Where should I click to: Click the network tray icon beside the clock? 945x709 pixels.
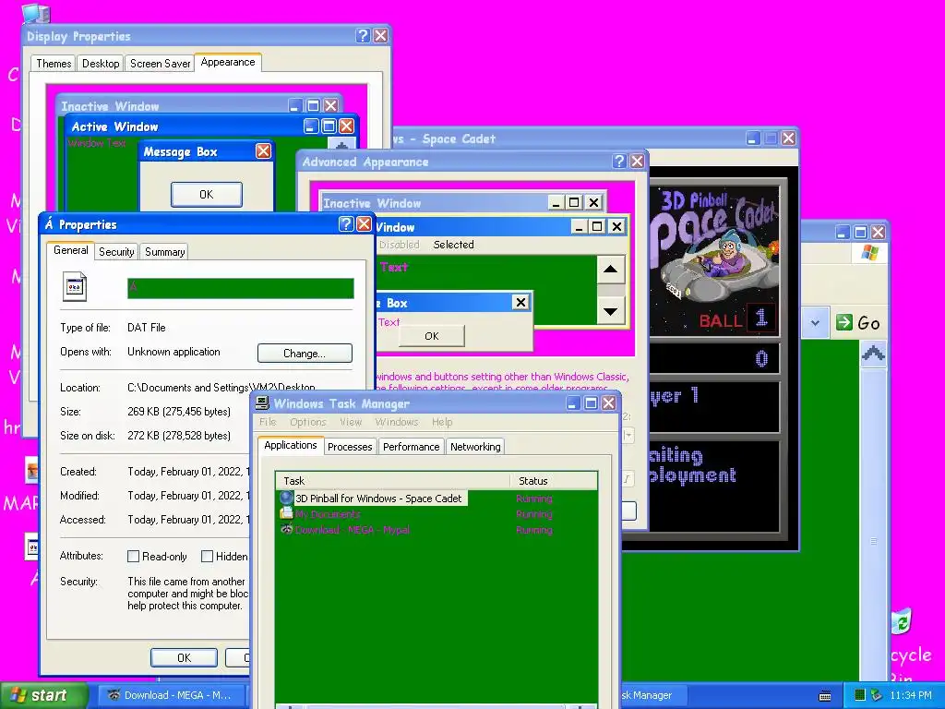point(876,695)
